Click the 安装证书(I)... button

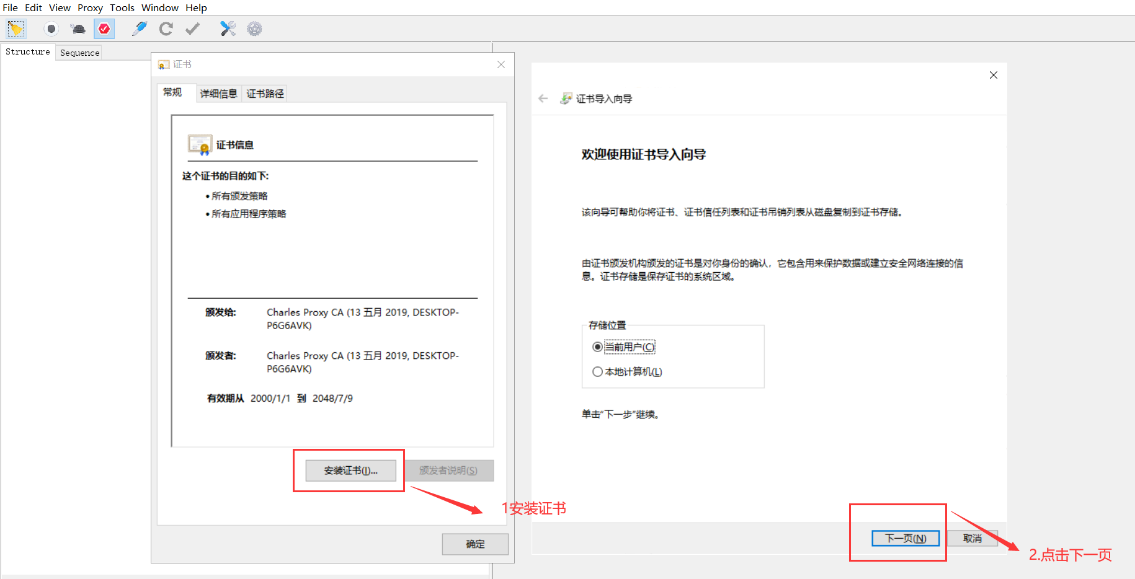coord(350,471)
